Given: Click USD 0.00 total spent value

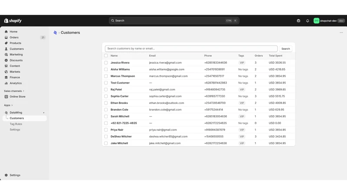Looking at the screenshot, I should (x=275, y=123).
